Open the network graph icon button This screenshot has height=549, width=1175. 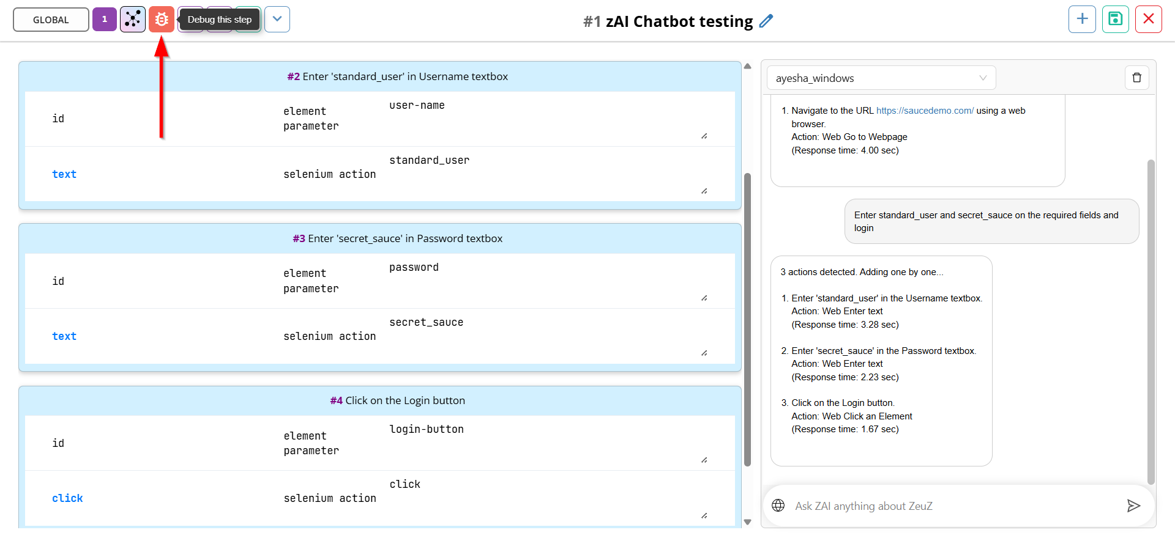[x=133, y=20]
